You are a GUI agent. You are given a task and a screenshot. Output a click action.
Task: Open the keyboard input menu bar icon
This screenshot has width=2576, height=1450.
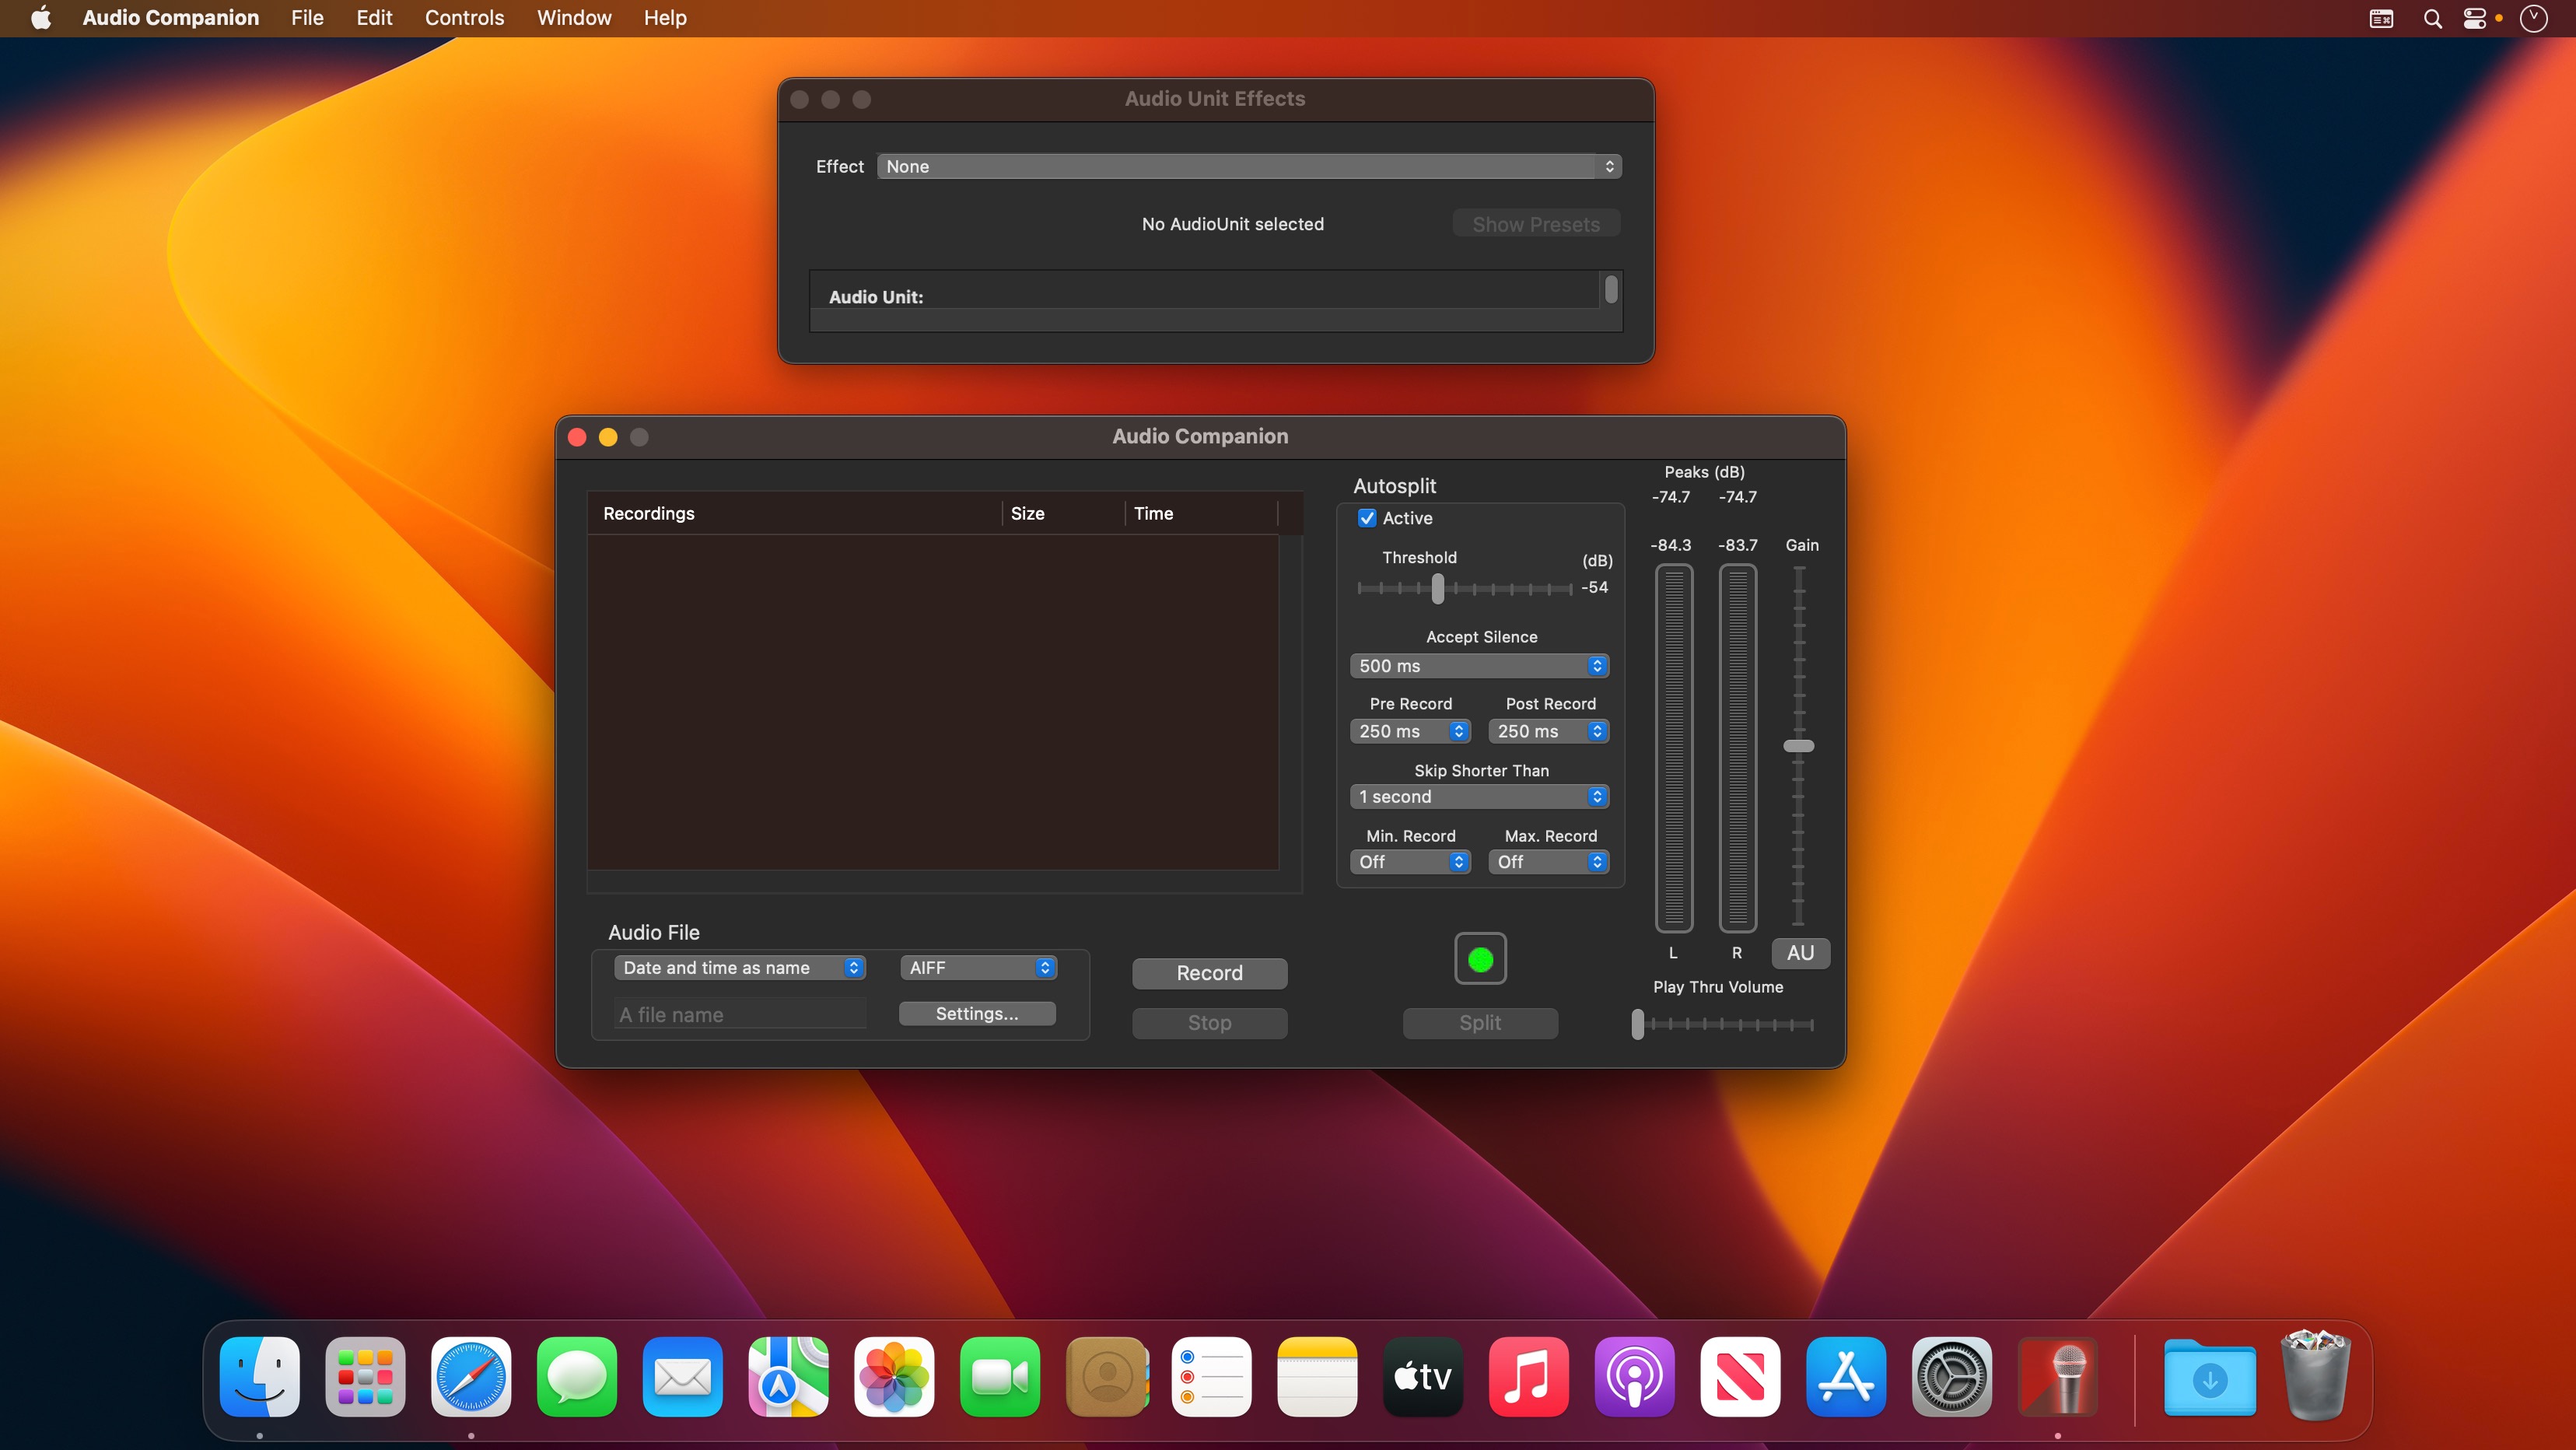coord(2382,18)
